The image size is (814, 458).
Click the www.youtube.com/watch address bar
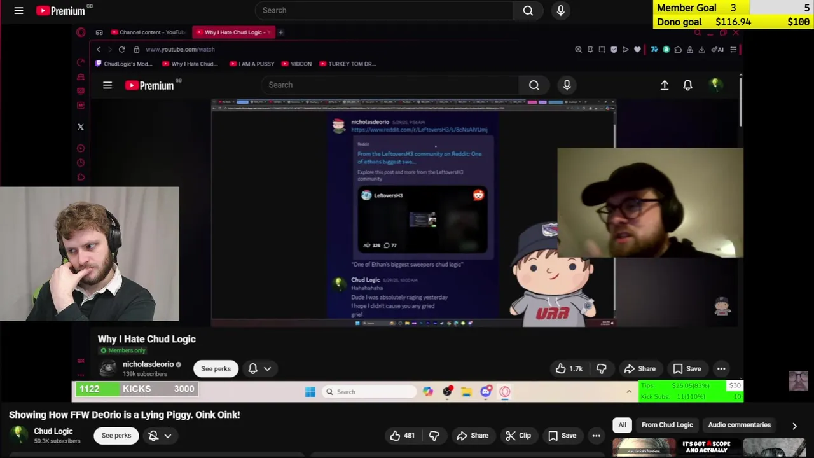(x=180, y=50)
